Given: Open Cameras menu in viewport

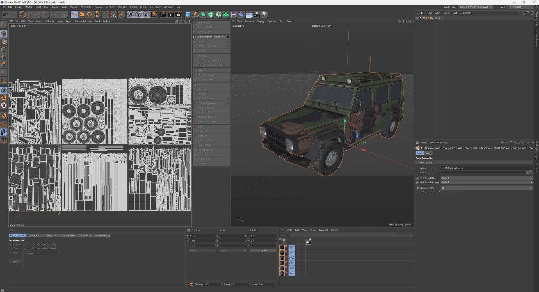Looking at the screenshot, I should point(249,21).
